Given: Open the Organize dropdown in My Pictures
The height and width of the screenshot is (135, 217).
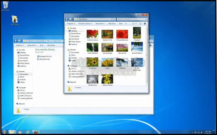Looking at the screenshot, I should click(71, 23).
